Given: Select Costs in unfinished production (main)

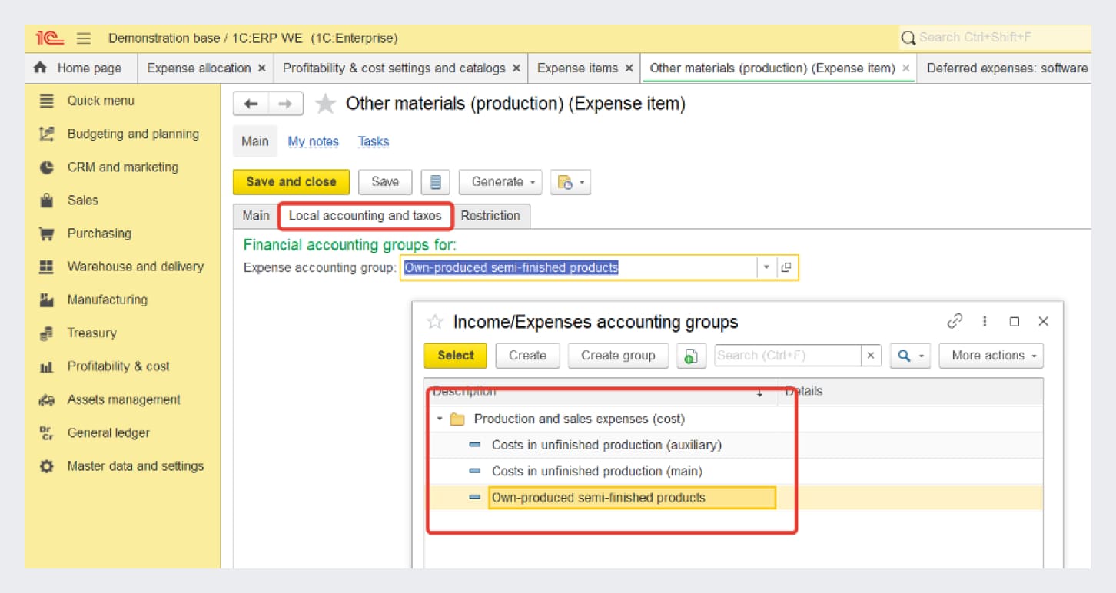Looking at the screenshot, I should pos(596,471).
